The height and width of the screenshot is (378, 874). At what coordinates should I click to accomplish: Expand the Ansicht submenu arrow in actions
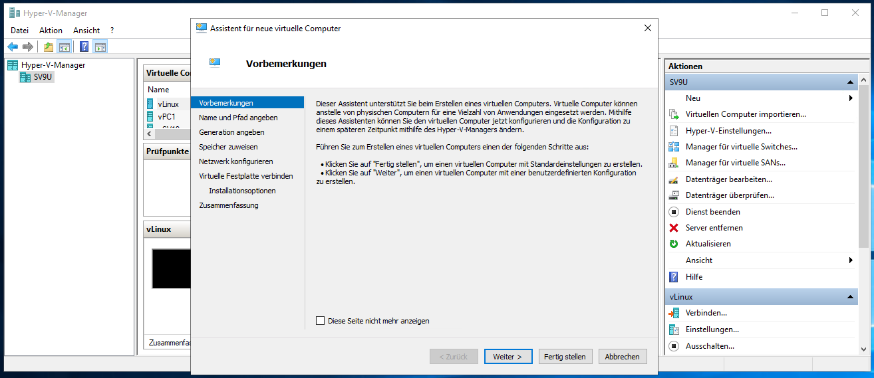[x=851, y=260]
